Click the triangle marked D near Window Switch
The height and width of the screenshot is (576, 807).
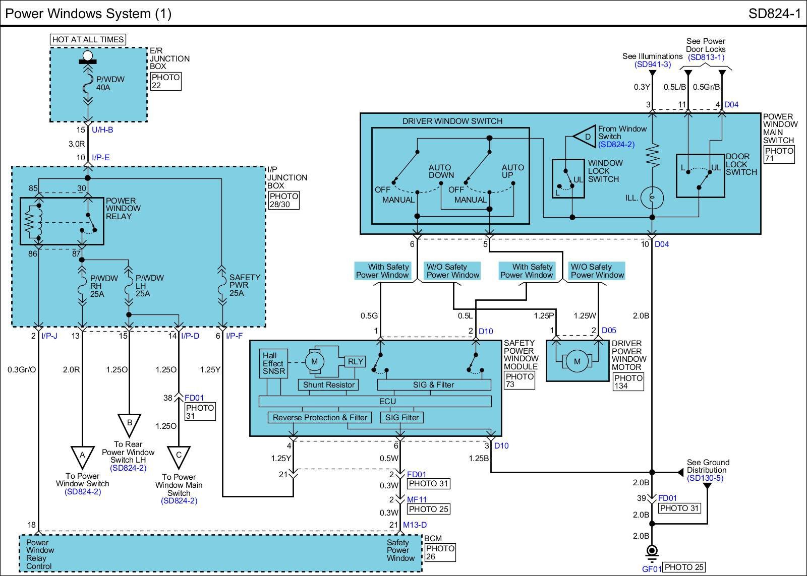pos(586,137)
